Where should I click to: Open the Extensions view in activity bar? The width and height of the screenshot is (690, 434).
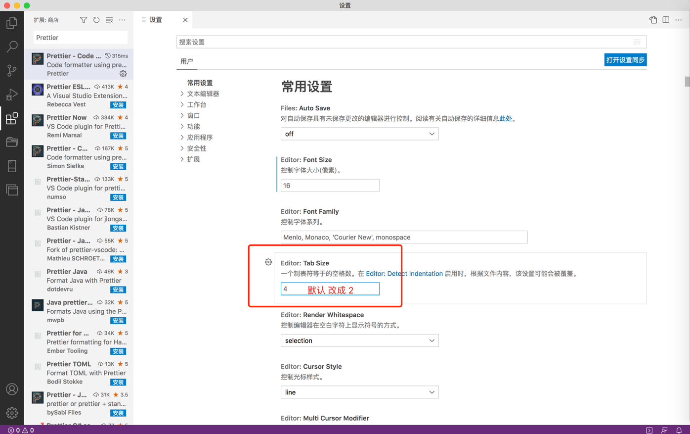pos(12,118)
